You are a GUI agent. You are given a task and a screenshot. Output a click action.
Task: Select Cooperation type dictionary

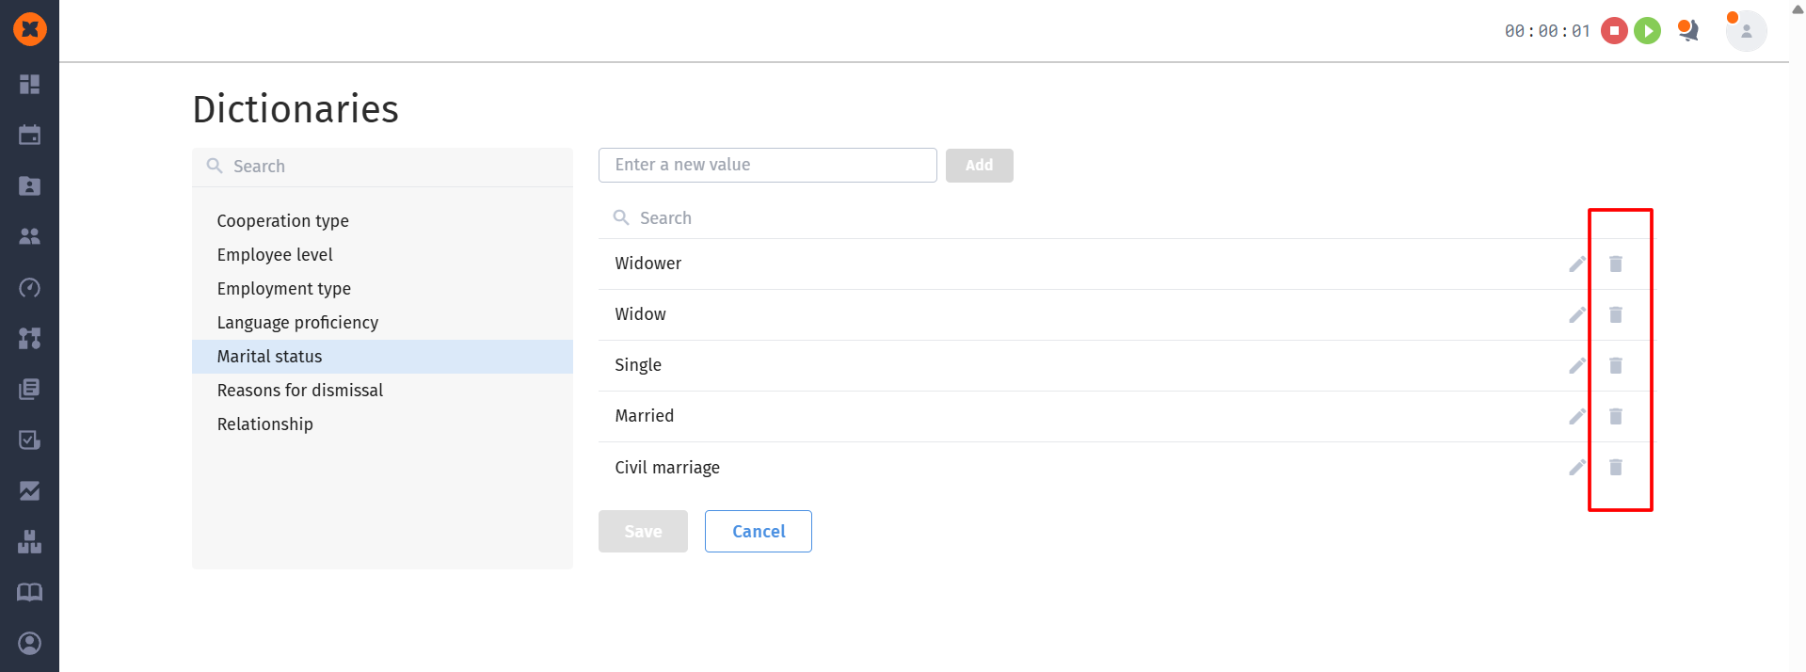click(282, 221)
